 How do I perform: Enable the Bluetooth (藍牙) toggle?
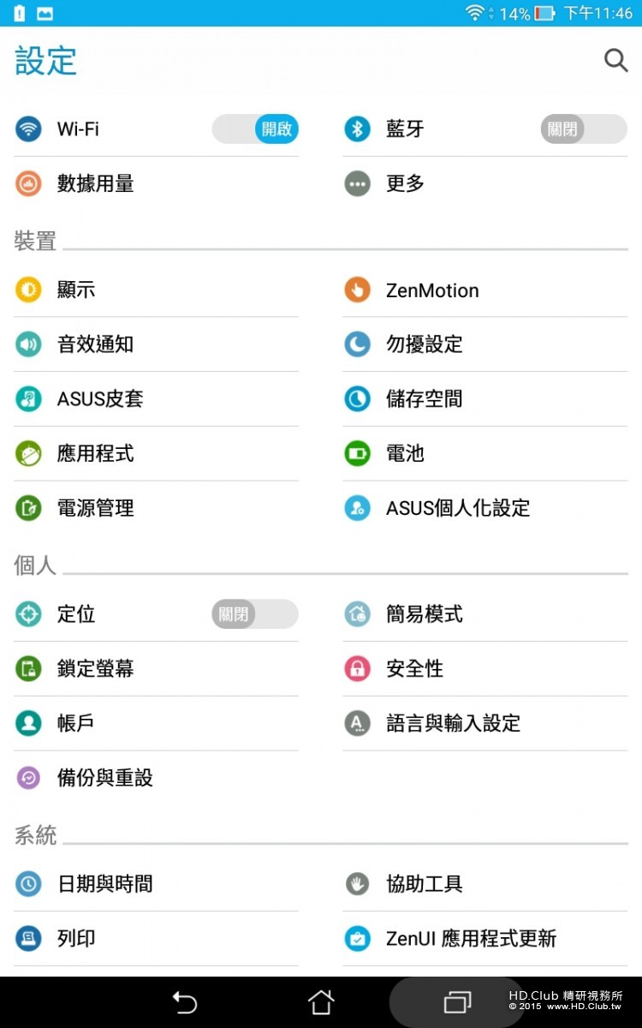[x=583, y=129]
